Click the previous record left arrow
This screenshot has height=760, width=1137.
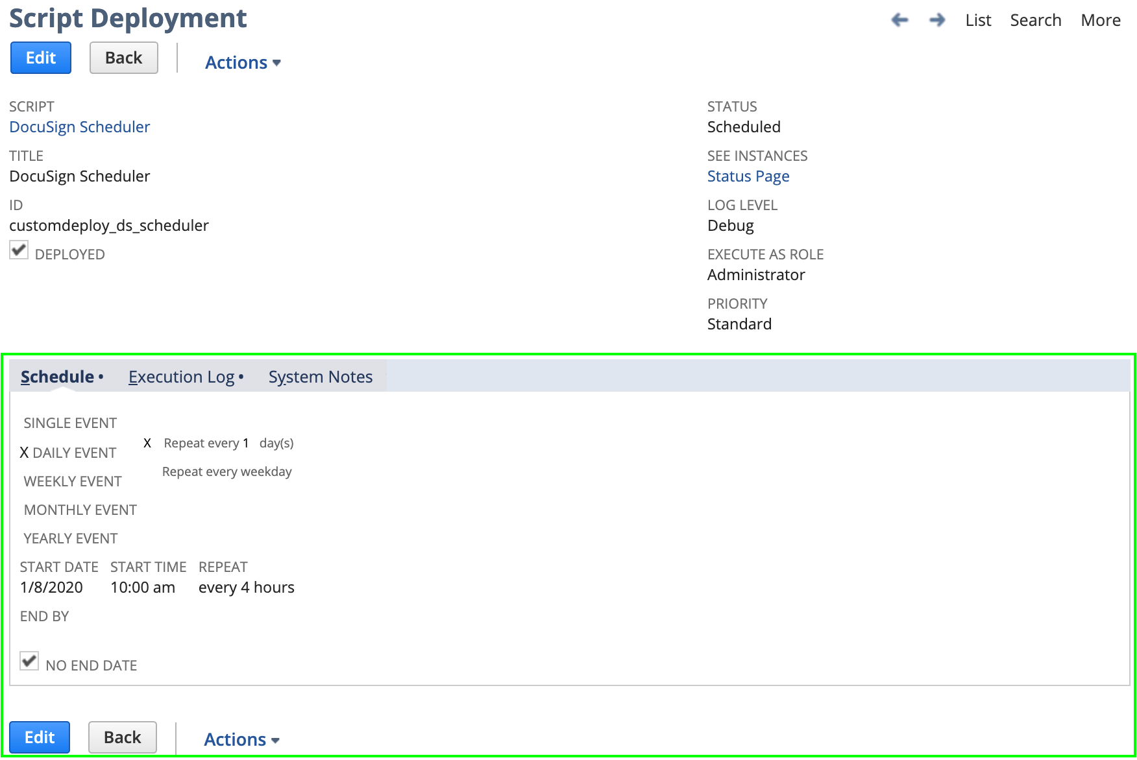pos(899,20)
